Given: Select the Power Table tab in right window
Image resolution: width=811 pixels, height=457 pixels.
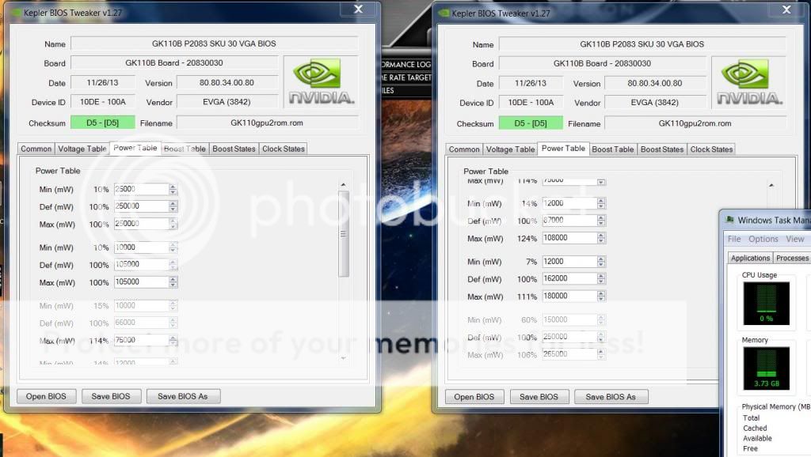Looking at the screenshot, I should pos(563,148).
